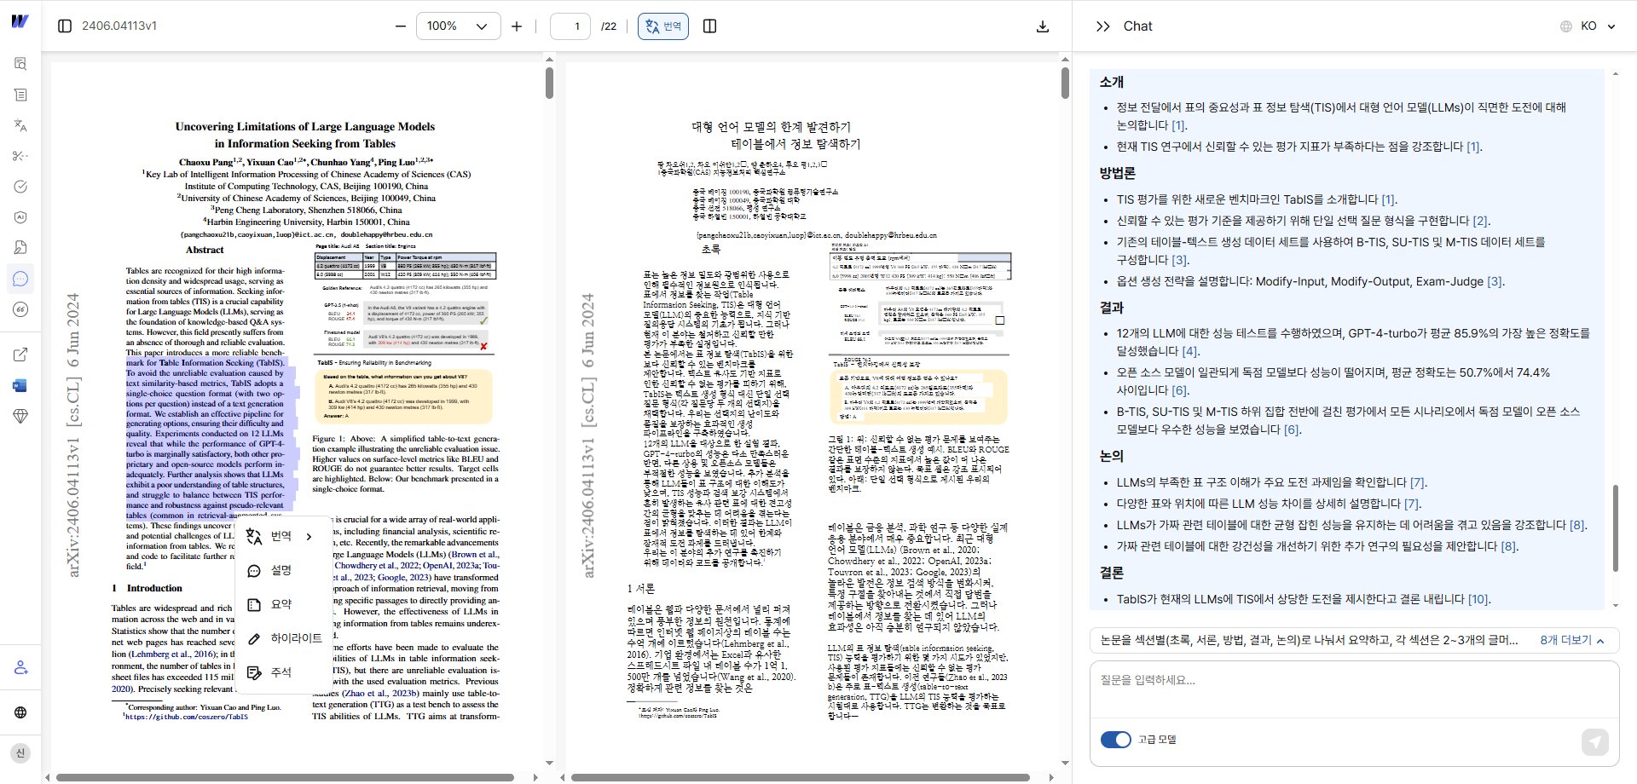Open the sidebar translation tool

(x=20, y=125)
